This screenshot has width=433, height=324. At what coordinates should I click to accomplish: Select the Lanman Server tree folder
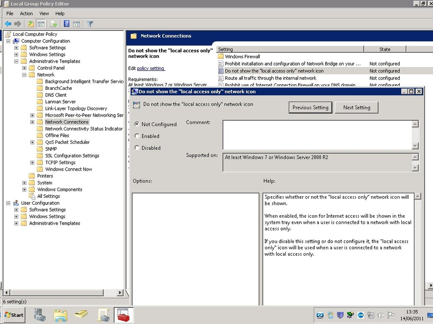point(60,102)
